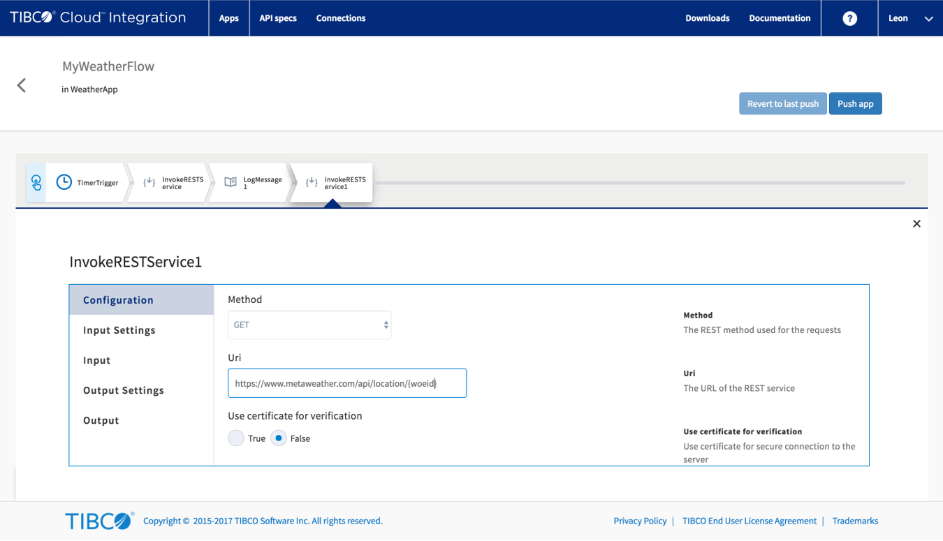Select True for certificate verification
The width and height of the screenshot is (943, 541).
[236, 438]
